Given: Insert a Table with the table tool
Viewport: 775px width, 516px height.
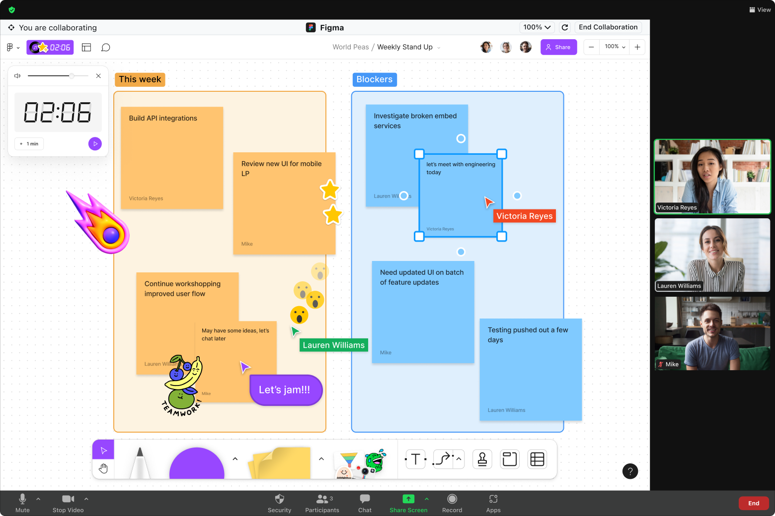Looking at the screenshot, I should 537,459.
